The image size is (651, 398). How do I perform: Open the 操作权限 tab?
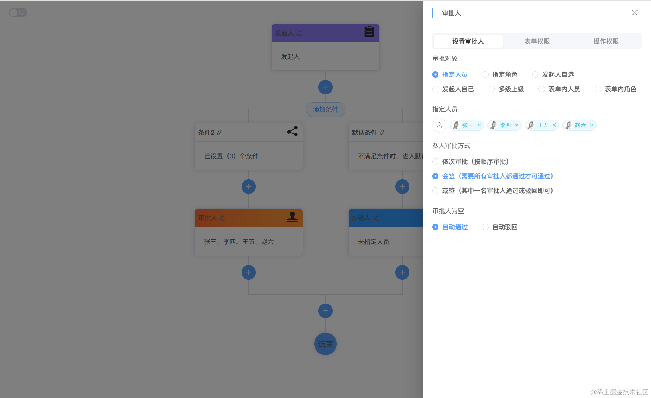(606, 41)
